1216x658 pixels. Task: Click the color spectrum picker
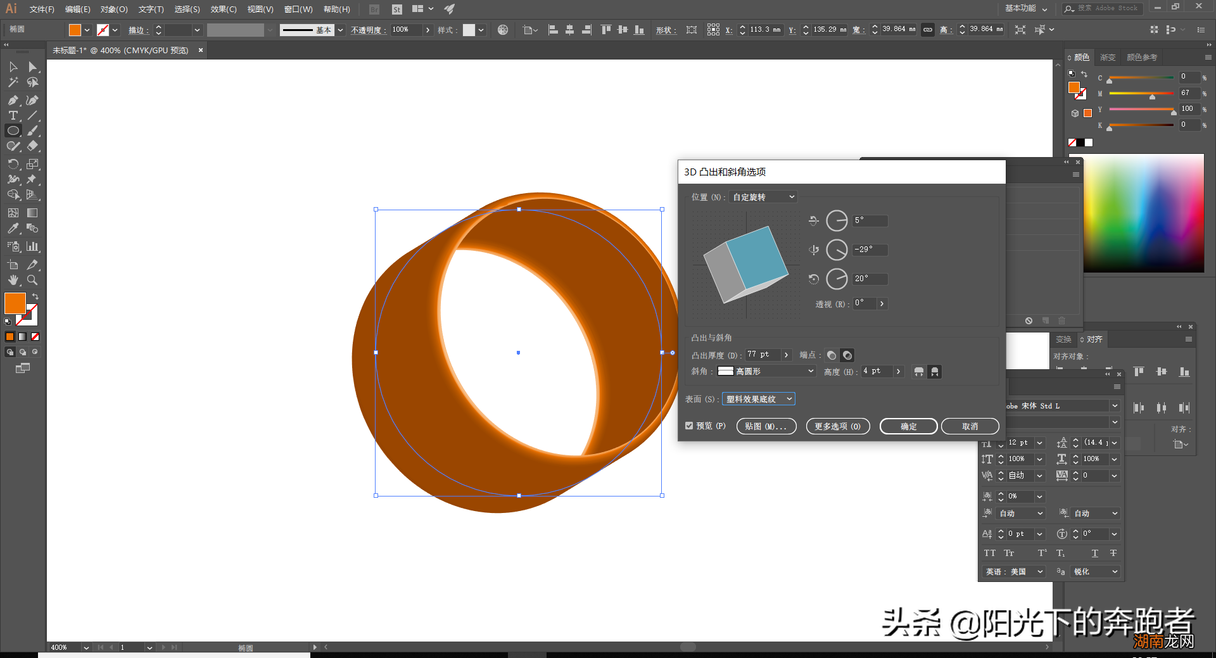[1143, 213]
